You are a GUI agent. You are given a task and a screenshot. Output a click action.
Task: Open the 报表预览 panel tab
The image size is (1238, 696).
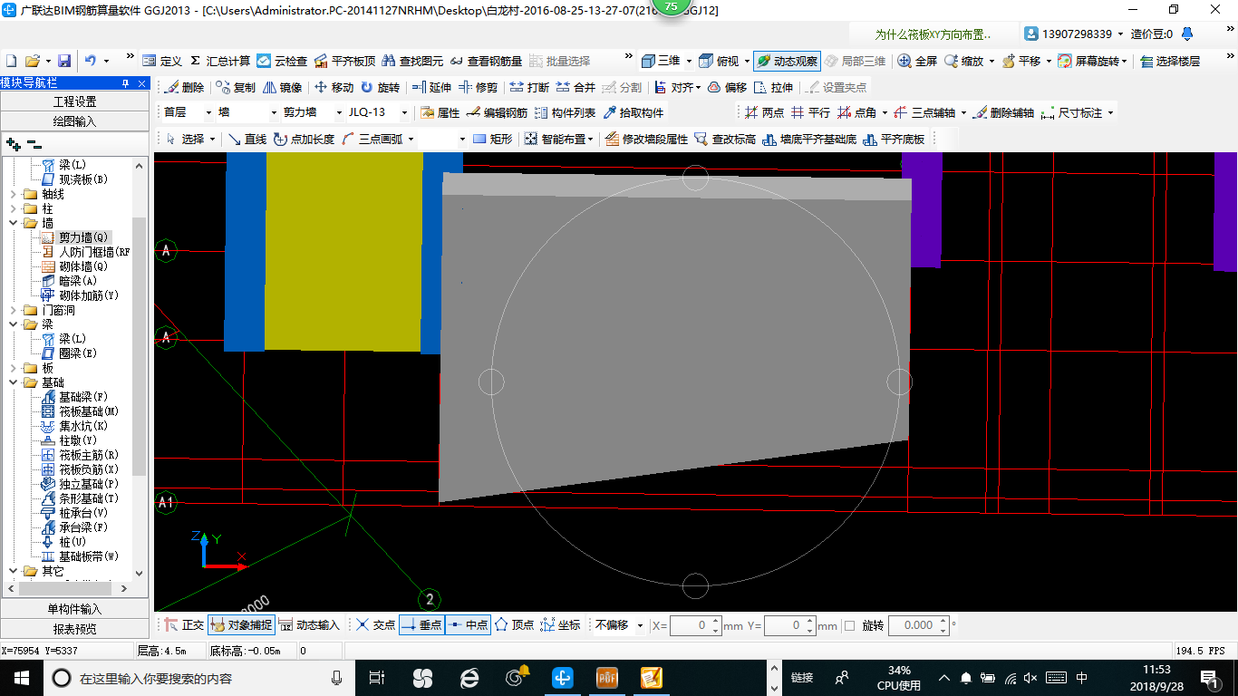pyautogui.click(x=74, y=628)
